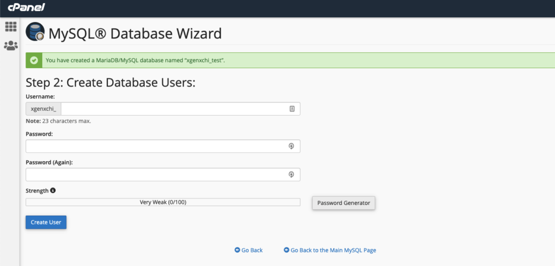This screenshot has width=555, height=266.
Task: Open the Password Generator
Action: pyautogui.click(x=344, y=203)
